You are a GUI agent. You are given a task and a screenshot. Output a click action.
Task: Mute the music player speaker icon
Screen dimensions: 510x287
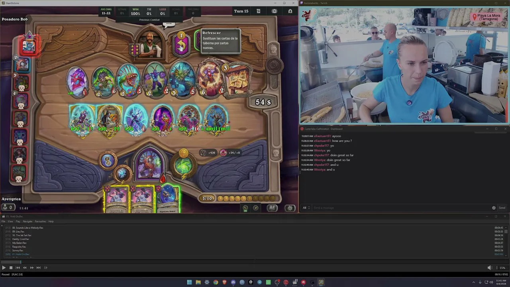pos(490,268)
